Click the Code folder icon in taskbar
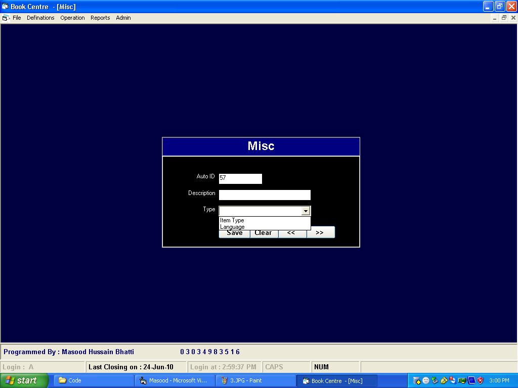The height and width of the screenshot is (388, 518). [62, 380]
